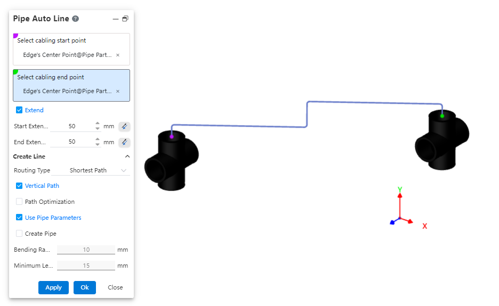The width and height of the screenshot is (499, 306).
Task: Enable the Path Optimization checkbox
Action: (20, 202)
